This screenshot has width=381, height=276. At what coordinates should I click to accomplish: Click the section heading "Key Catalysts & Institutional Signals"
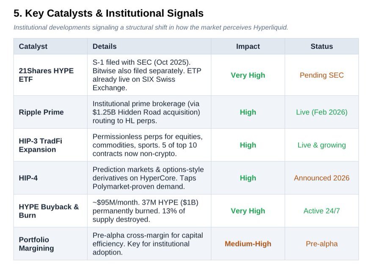(108, 14)
